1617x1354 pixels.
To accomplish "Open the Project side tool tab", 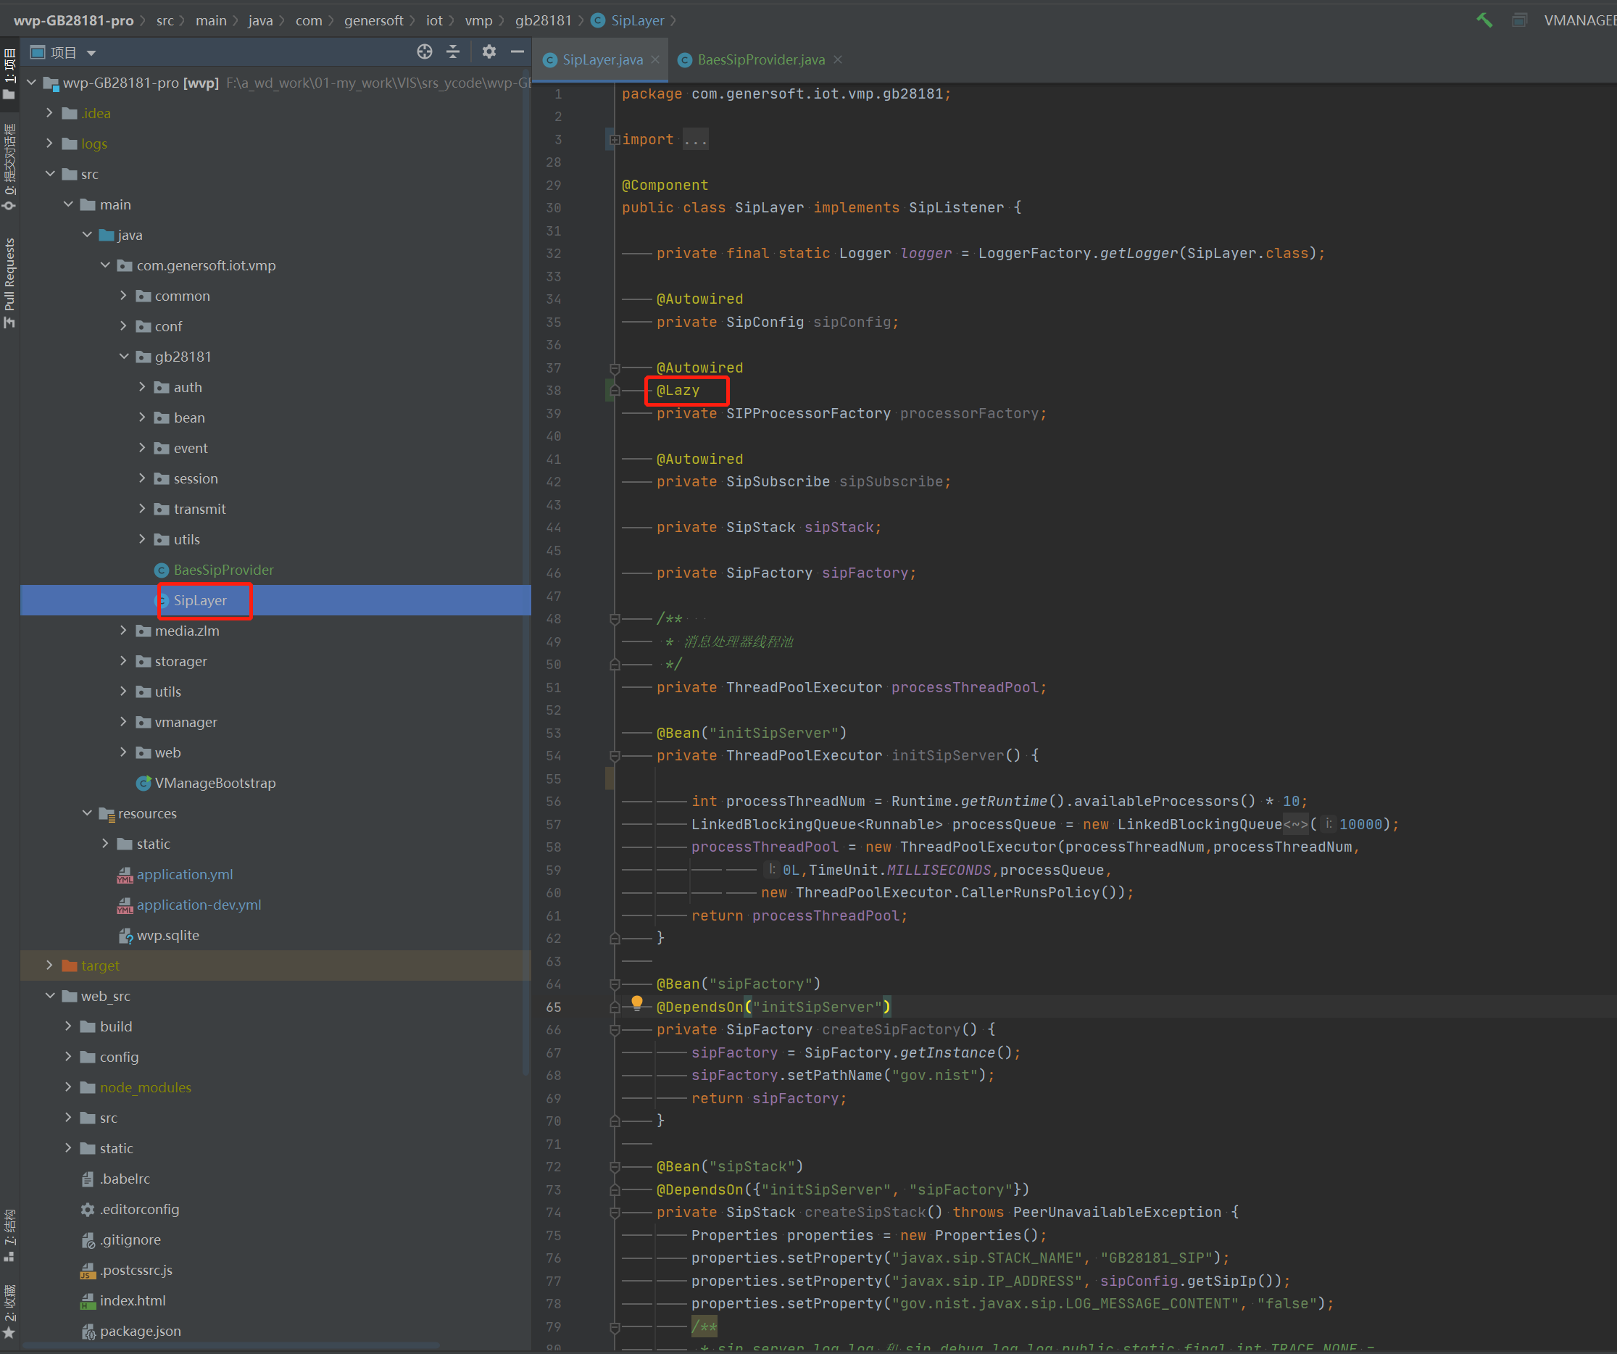I will pos(9,74).
